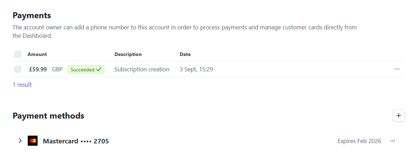412x163 pixels.
Task: Open the £59.99 payment row overflow menu
Action: tap(397, 69)
